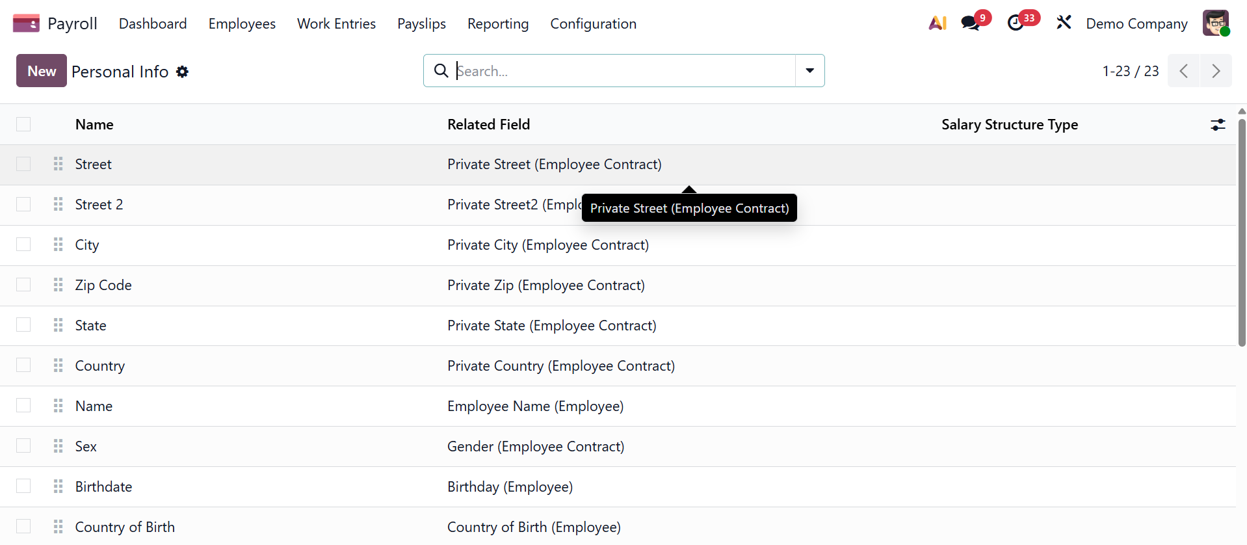Open the AI assistant icon
Viewport: 1247px width, 545px height.
(x=937, y=23)
